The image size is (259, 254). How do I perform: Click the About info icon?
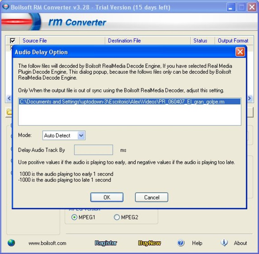(x=224, y=243)
